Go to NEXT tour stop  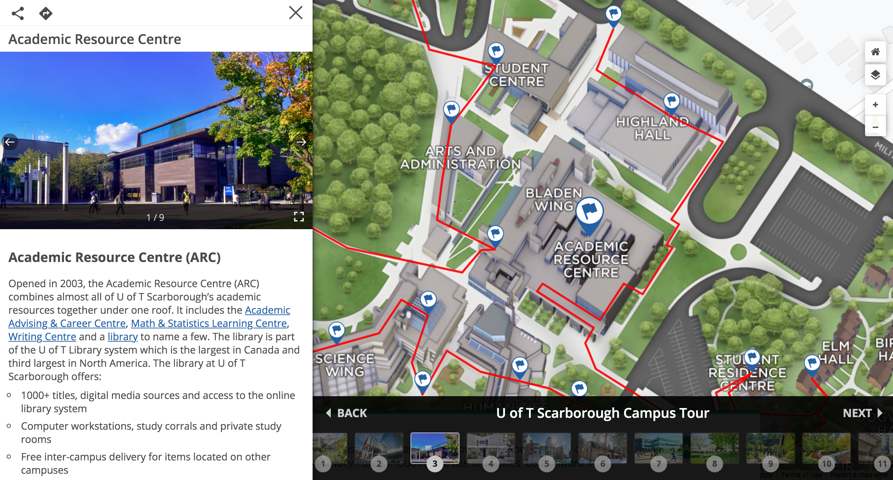tap(862, 413)
